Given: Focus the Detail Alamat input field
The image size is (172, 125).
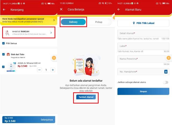Looking at the screenshot, I should (x=143, y=33).
